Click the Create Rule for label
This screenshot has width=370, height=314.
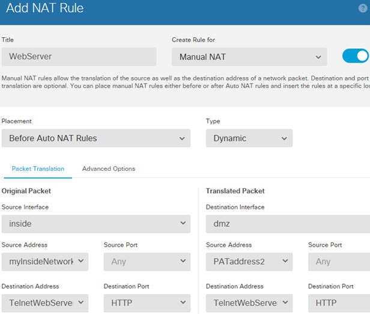(x=193, y=40)
